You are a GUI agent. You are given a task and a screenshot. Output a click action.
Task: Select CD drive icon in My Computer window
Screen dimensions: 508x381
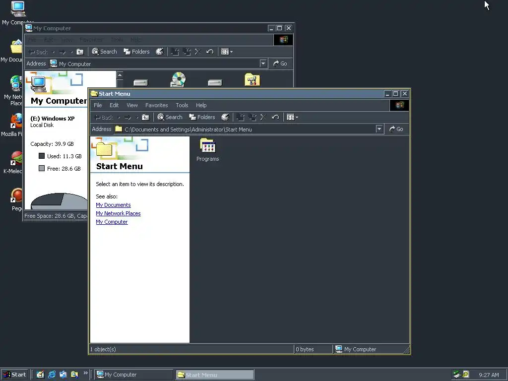pyautogui.click(x=178, y=80)
